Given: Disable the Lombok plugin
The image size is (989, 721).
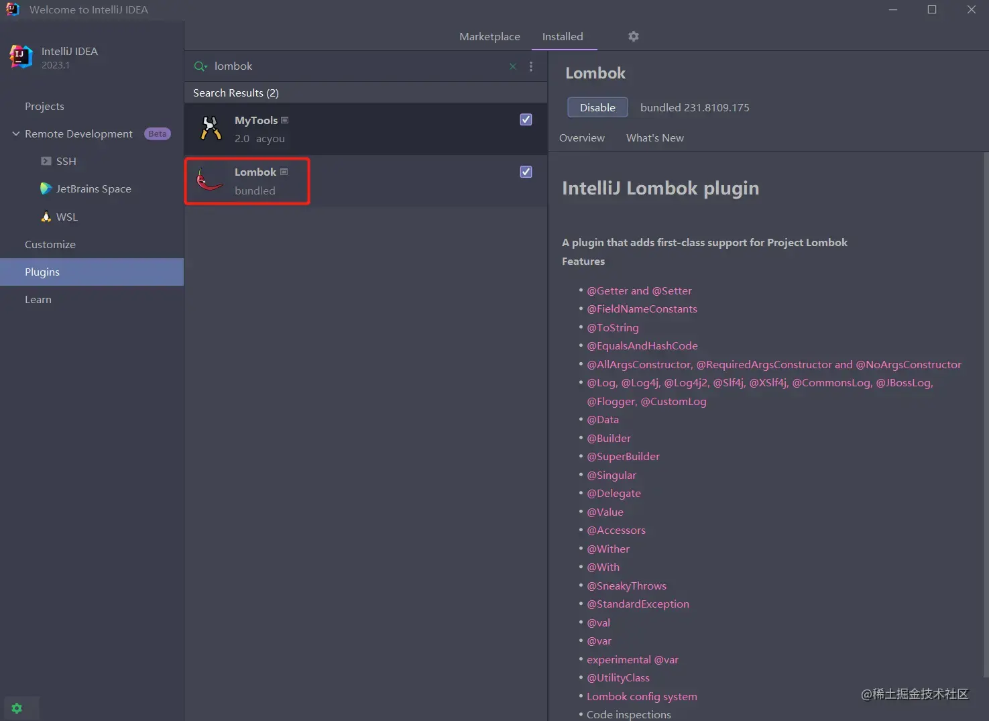Looking at the screenshot, I should coord(597,107).
